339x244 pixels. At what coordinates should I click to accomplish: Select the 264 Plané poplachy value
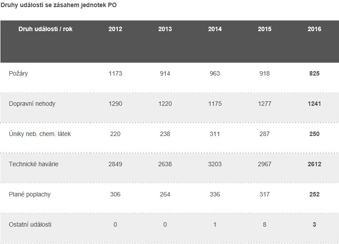click(x=165, y=194)
